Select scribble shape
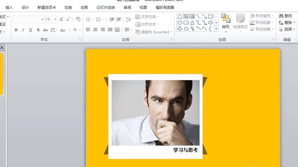The image size is (298, 167). [192, 28]
